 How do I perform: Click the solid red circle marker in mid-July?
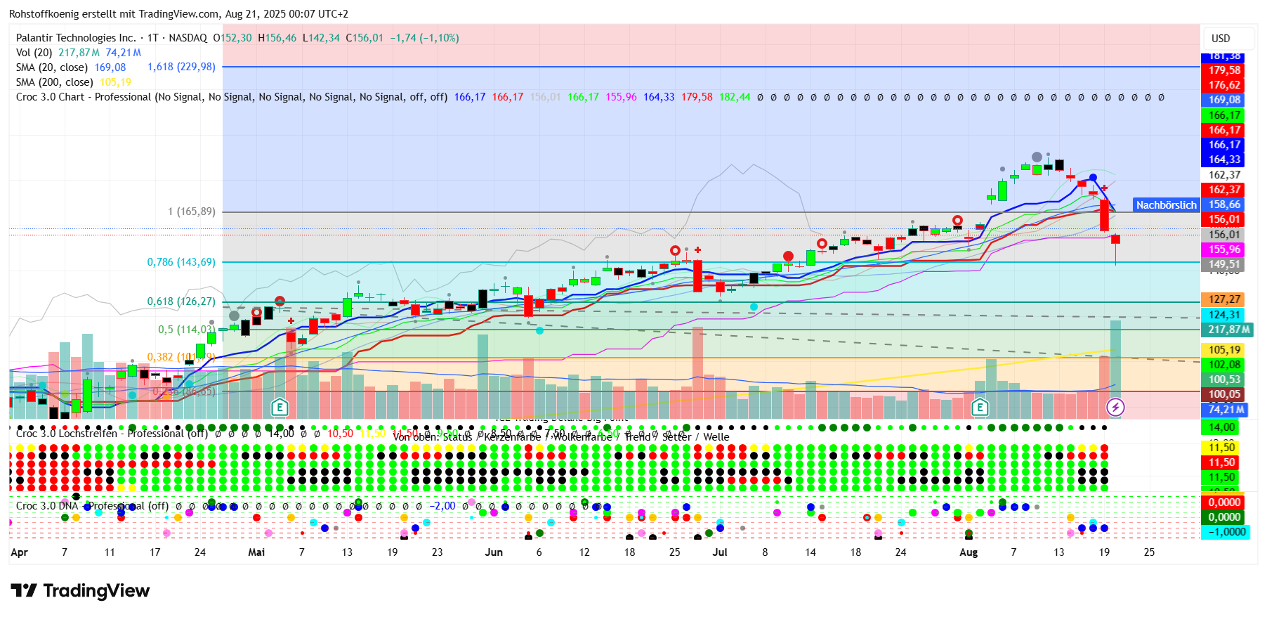[x=788, y=256]
